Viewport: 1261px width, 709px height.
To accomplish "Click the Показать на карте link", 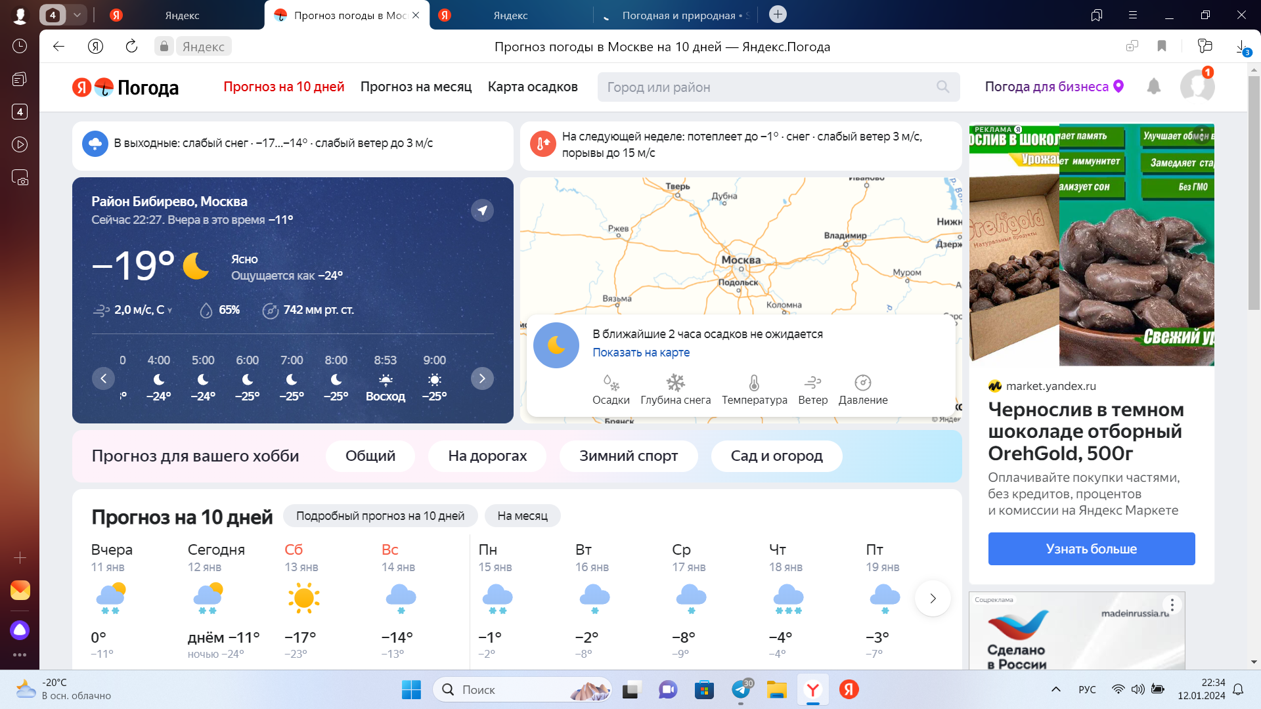I will click(640, 353).
